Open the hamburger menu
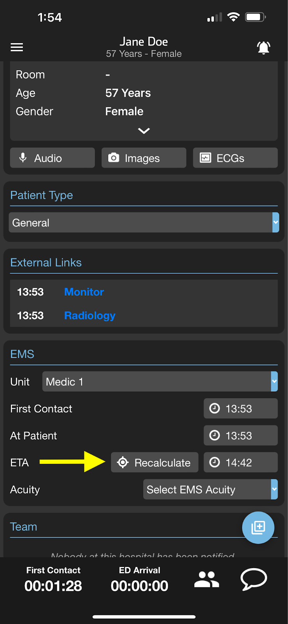Screen dimensions: 288x624 17,47
